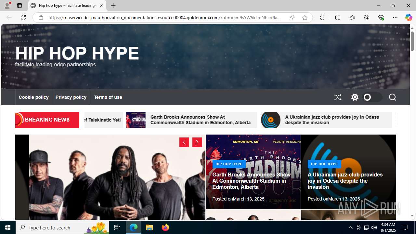The image size is (416, 234).
Task: Close the Hip hop hype tab
Action: point(101,6)
